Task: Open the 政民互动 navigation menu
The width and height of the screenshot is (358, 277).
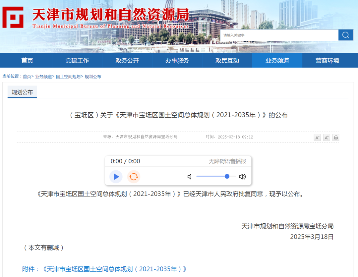Action: [x=227, y=60]
